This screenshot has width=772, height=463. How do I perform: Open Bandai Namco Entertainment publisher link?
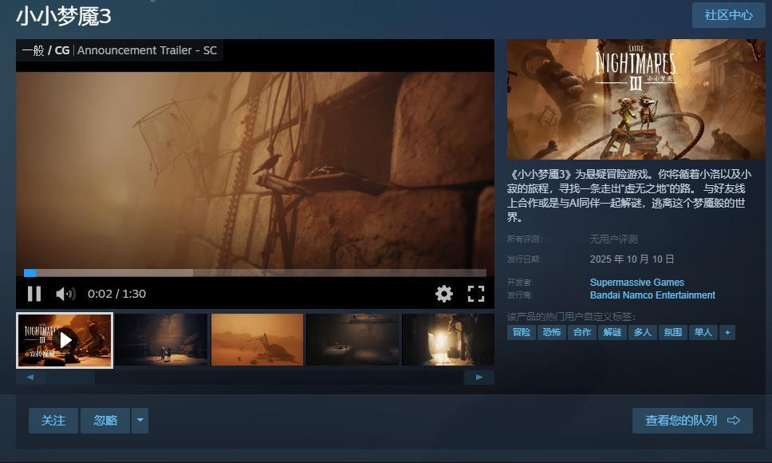(652, 295)
